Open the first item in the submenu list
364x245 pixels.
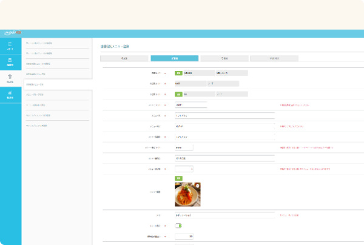click(x=56, y=43)
